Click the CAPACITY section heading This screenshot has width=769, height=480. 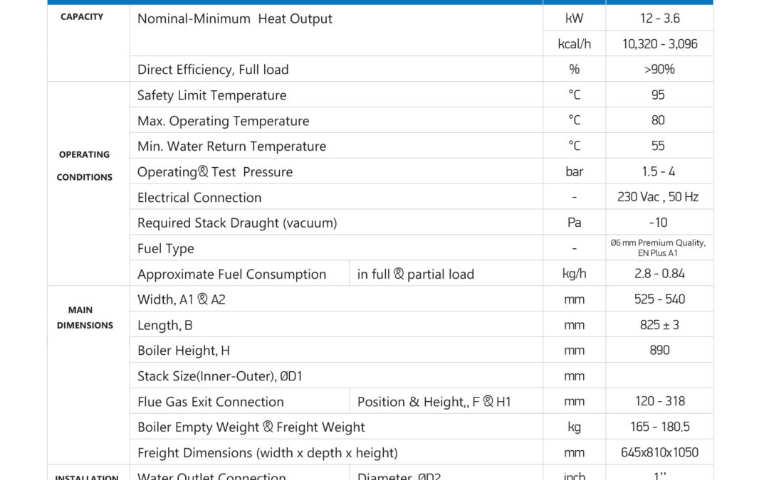(82, 17)
